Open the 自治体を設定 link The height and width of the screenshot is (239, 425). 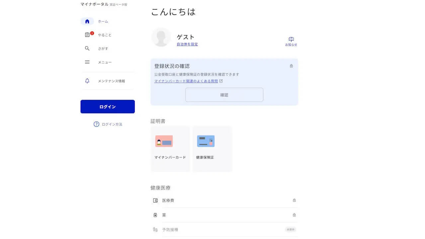(x=187, y=44)
